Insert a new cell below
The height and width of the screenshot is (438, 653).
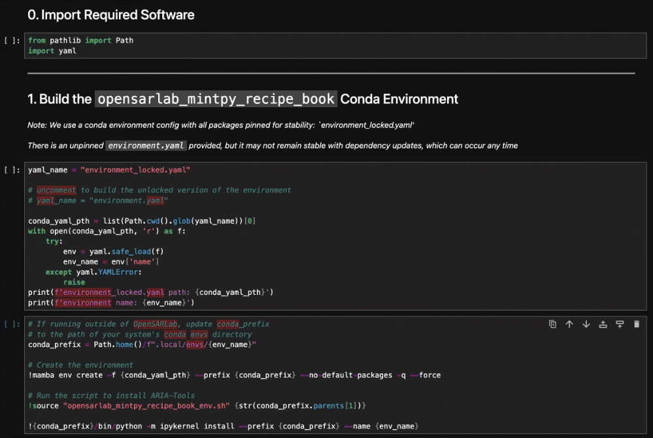(x=620, y=324)
